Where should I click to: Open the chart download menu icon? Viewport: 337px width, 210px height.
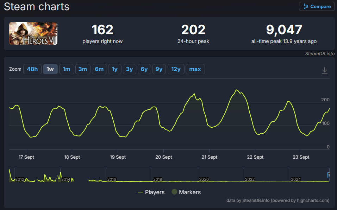click(x=325, y=70)
